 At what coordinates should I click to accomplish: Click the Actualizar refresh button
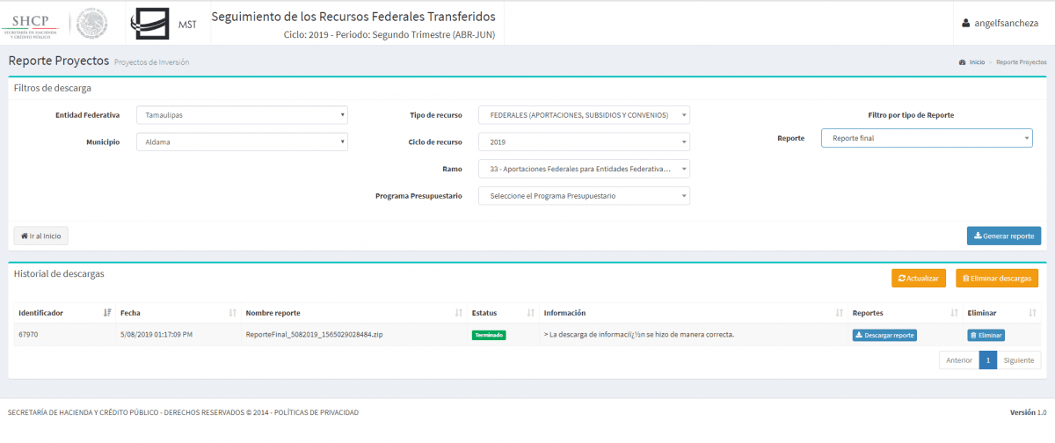pyautogui.click(x=918, y=279)
